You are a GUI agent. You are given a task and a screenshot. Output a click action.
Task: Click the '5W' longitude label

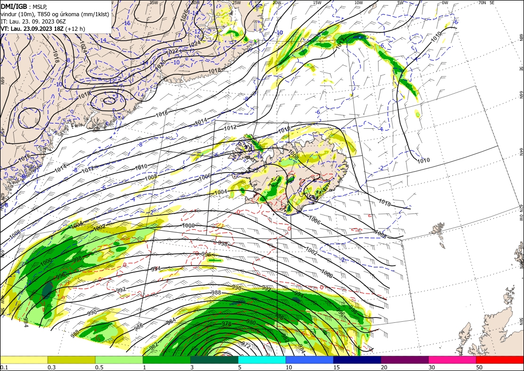400,2
